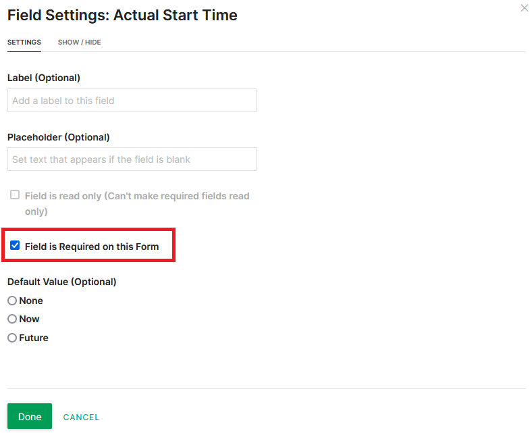
Task: Click the 'Label (Optional)' heading
Action: pyautogui.click(x=44, y=78)
